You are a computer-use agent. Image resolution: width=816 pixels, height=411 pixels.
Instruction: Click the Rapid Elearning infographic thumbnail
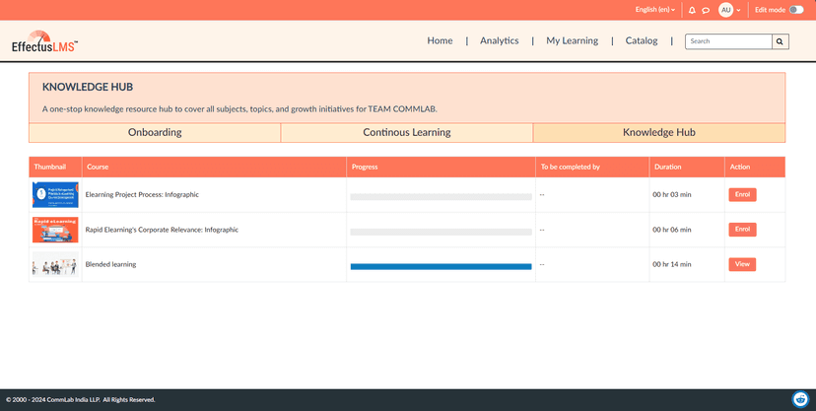(55, 230)
